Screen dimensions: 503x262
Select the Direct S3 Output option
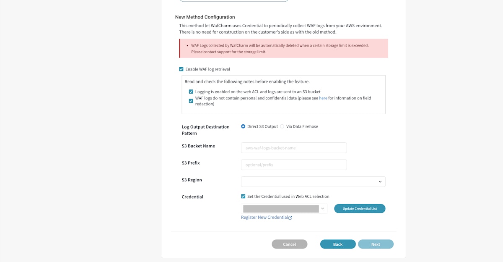point(243,126)
